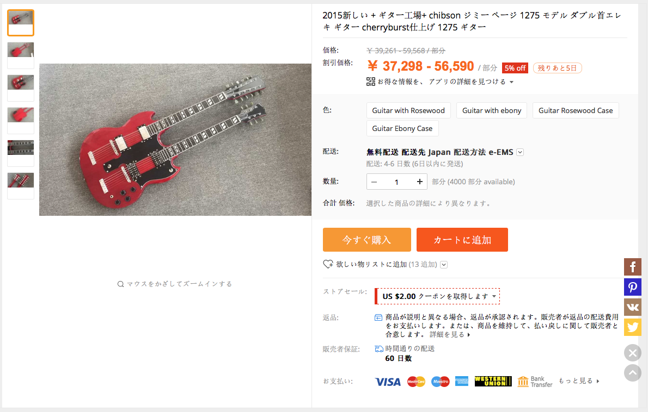Close the social share sidebar

click(632, 353)
